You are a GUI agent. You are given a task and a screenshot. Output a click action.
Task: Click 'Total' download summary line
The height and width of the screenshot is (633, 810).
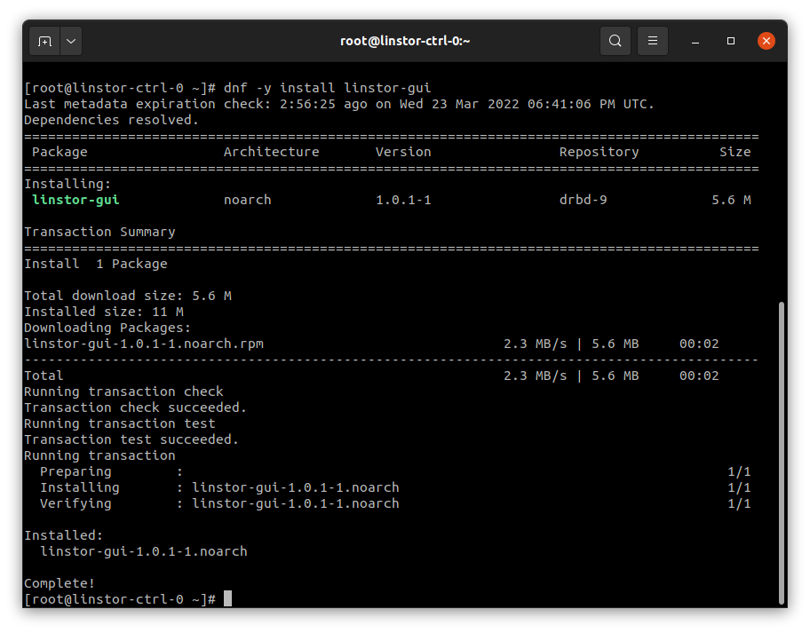coord(371,376)
